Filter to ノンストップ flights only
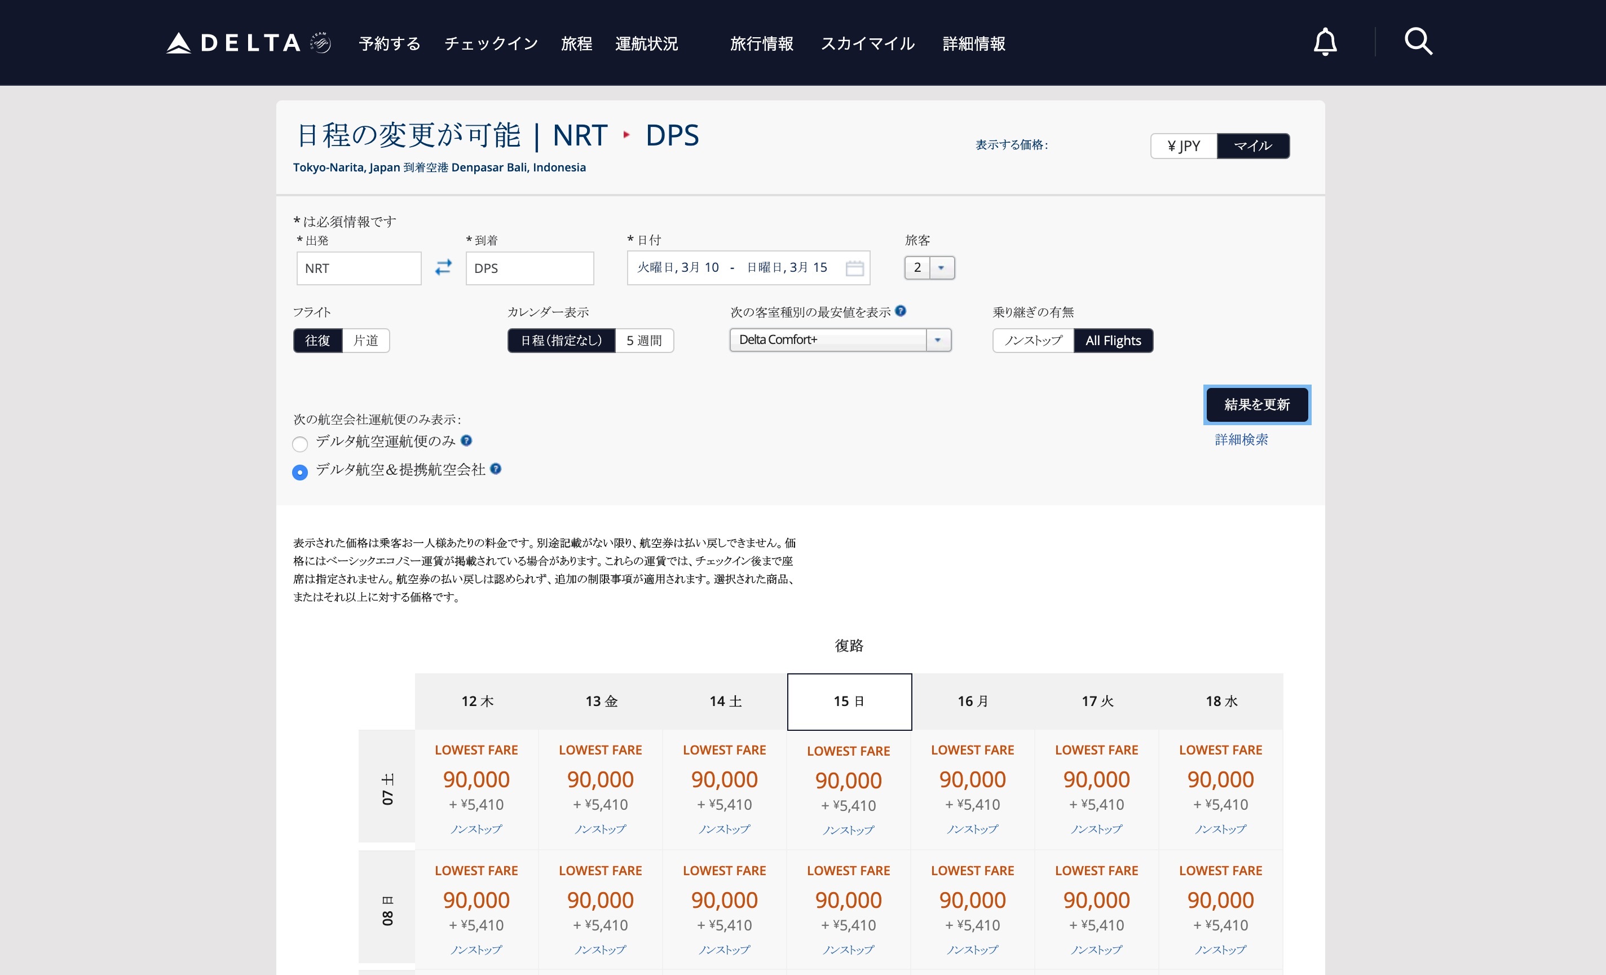The image size is (1606, 975). pos(1033,340)
